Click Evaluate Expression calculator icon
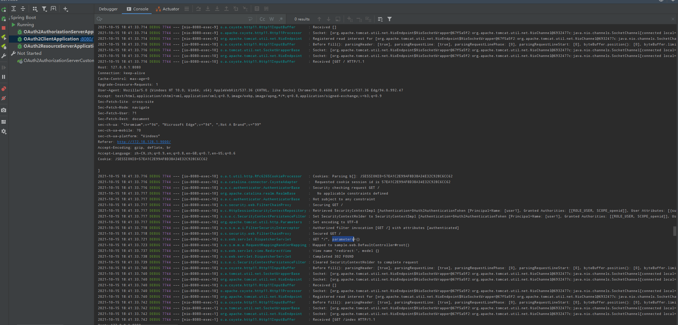Viewport: 678px width, 325px height. pyautogui.click(x=257, y=9)
